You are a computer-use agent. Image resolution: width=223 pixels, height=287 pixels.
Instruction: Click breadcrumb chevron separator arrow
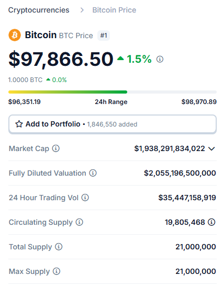pyautogui.click(x=82, y=10)
